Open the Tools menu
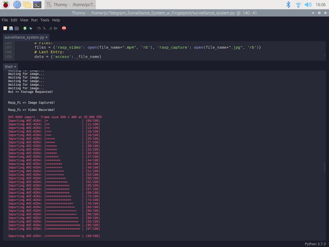Image resolution: width=329 pixels, height=247 pixels. (x=44, y=20)
